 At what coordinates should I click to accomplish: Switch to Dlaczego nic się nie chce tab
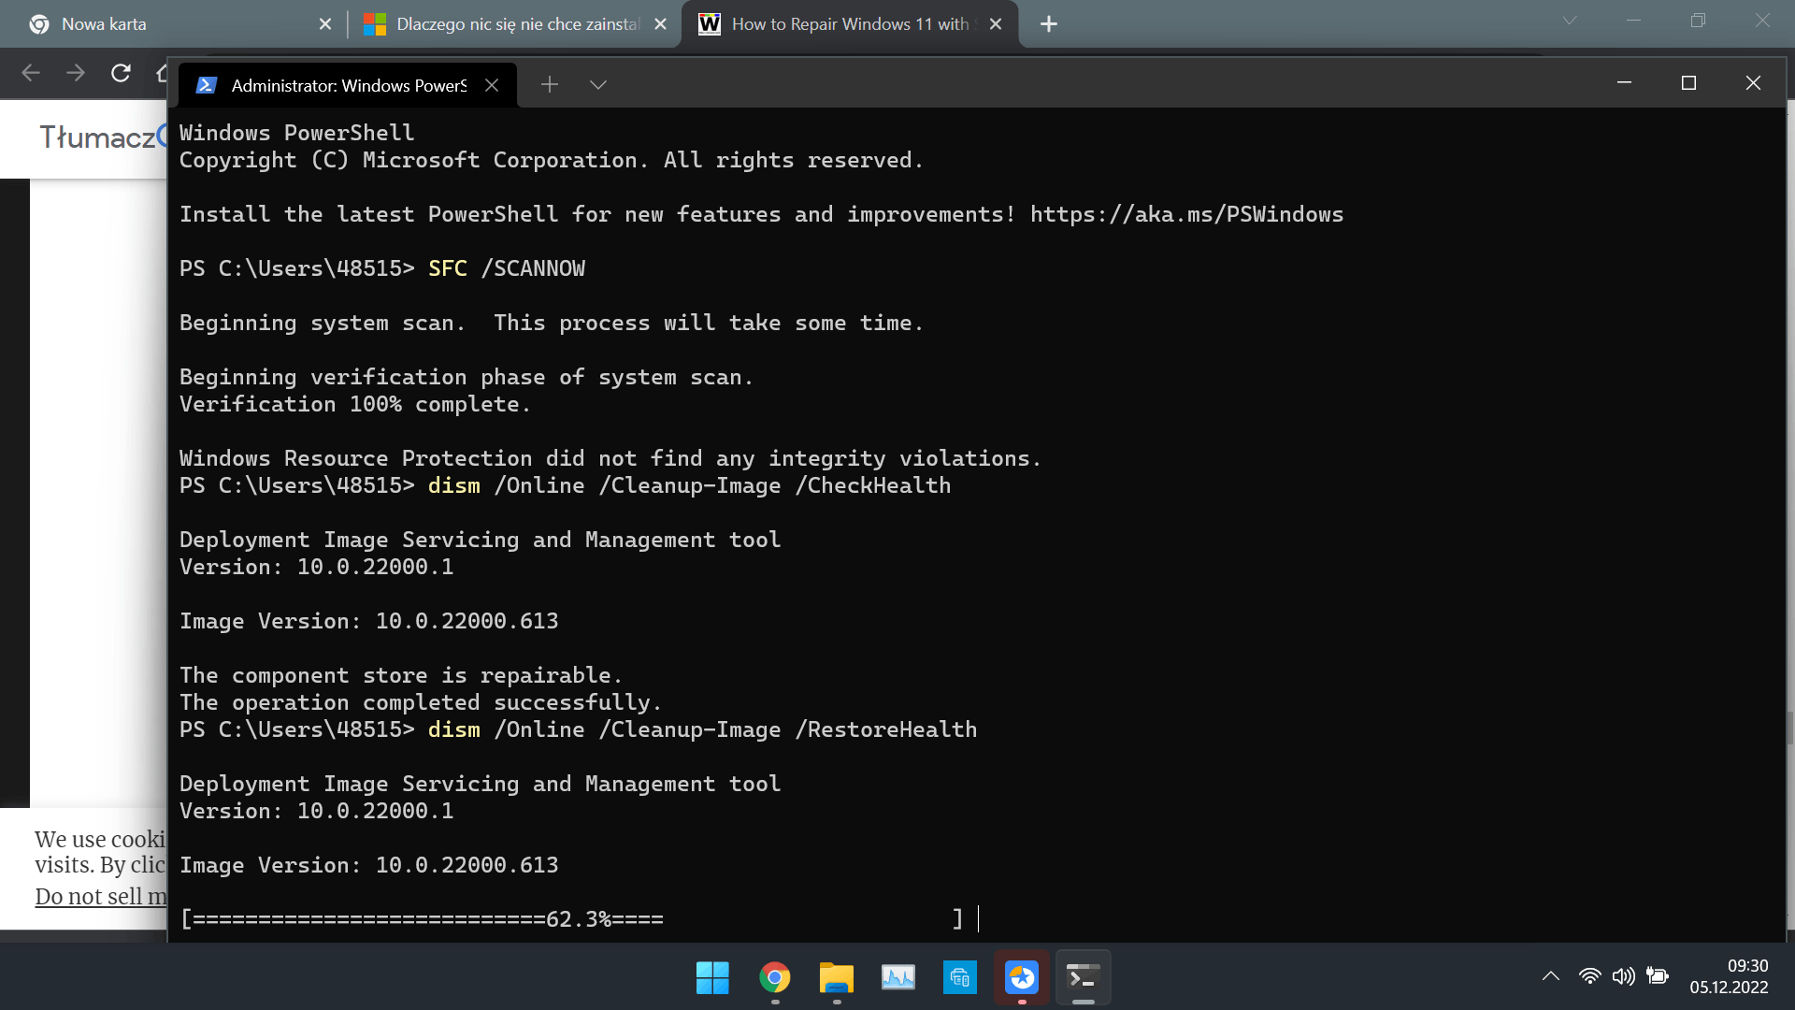point(518,24)
